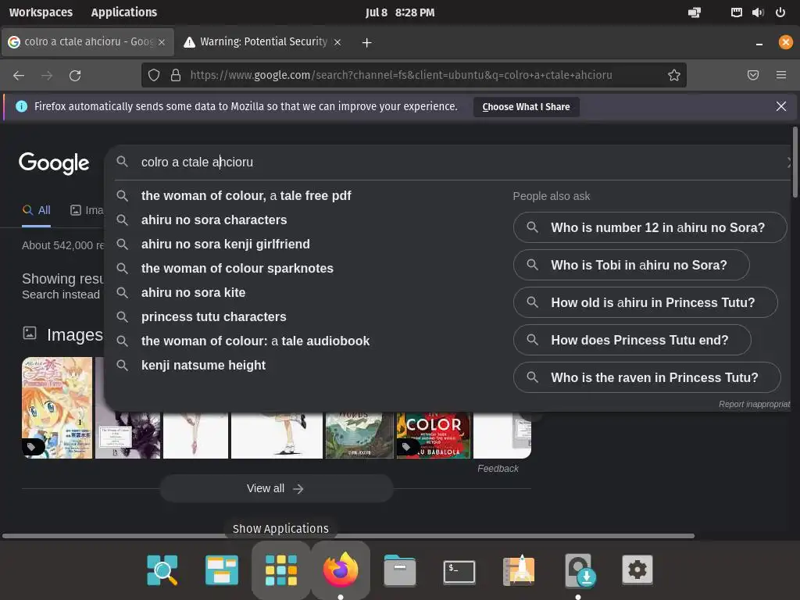Click the View all images button

pyautogui.click(x=276, y=489)
